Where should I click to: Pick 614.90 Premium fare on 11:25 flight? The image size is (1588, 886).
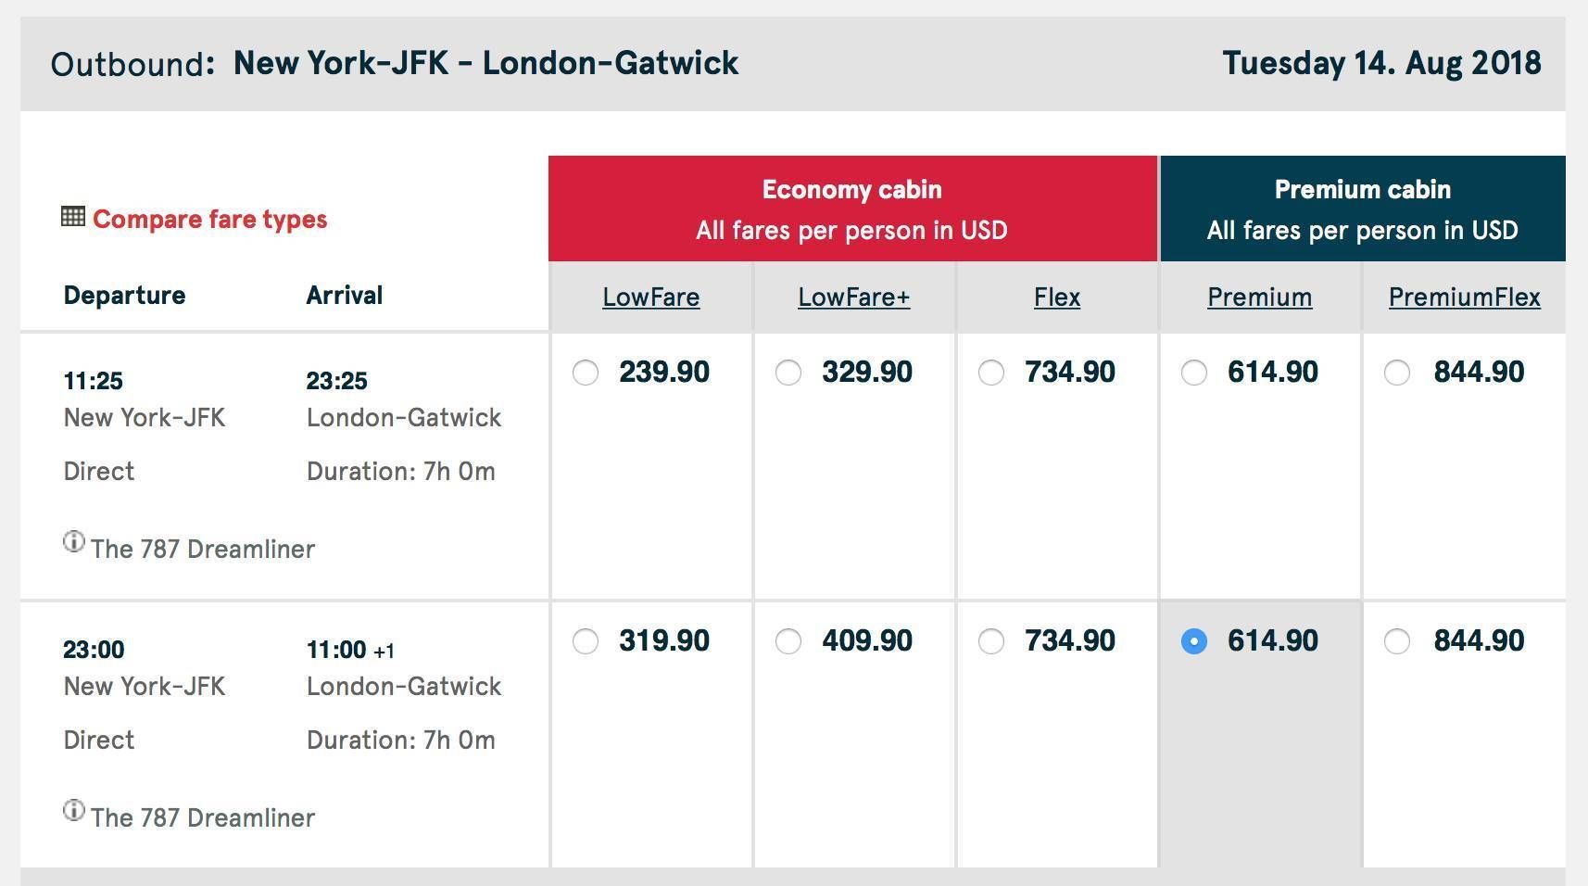pos(1194,373)
